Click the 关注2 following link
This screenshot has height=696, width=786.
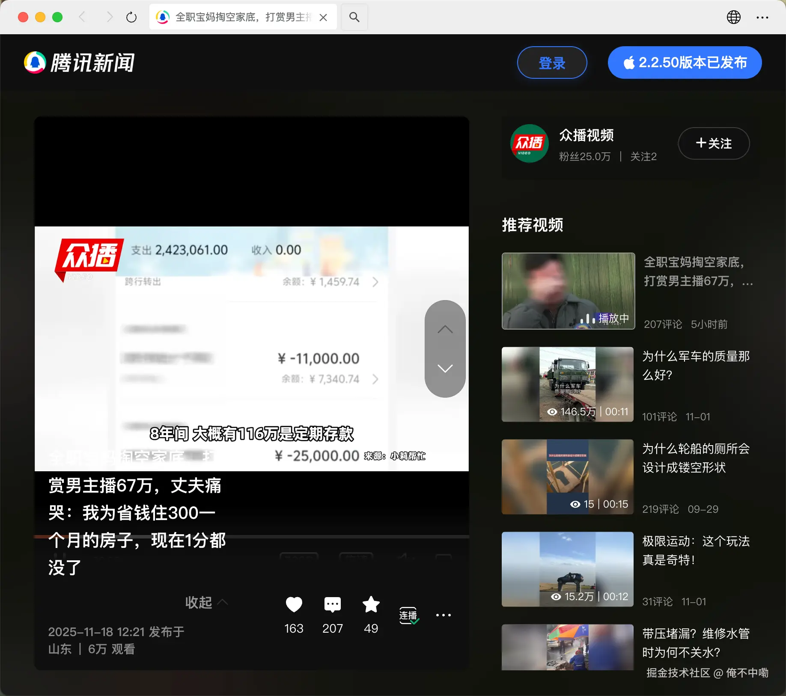tap(643, 157)
